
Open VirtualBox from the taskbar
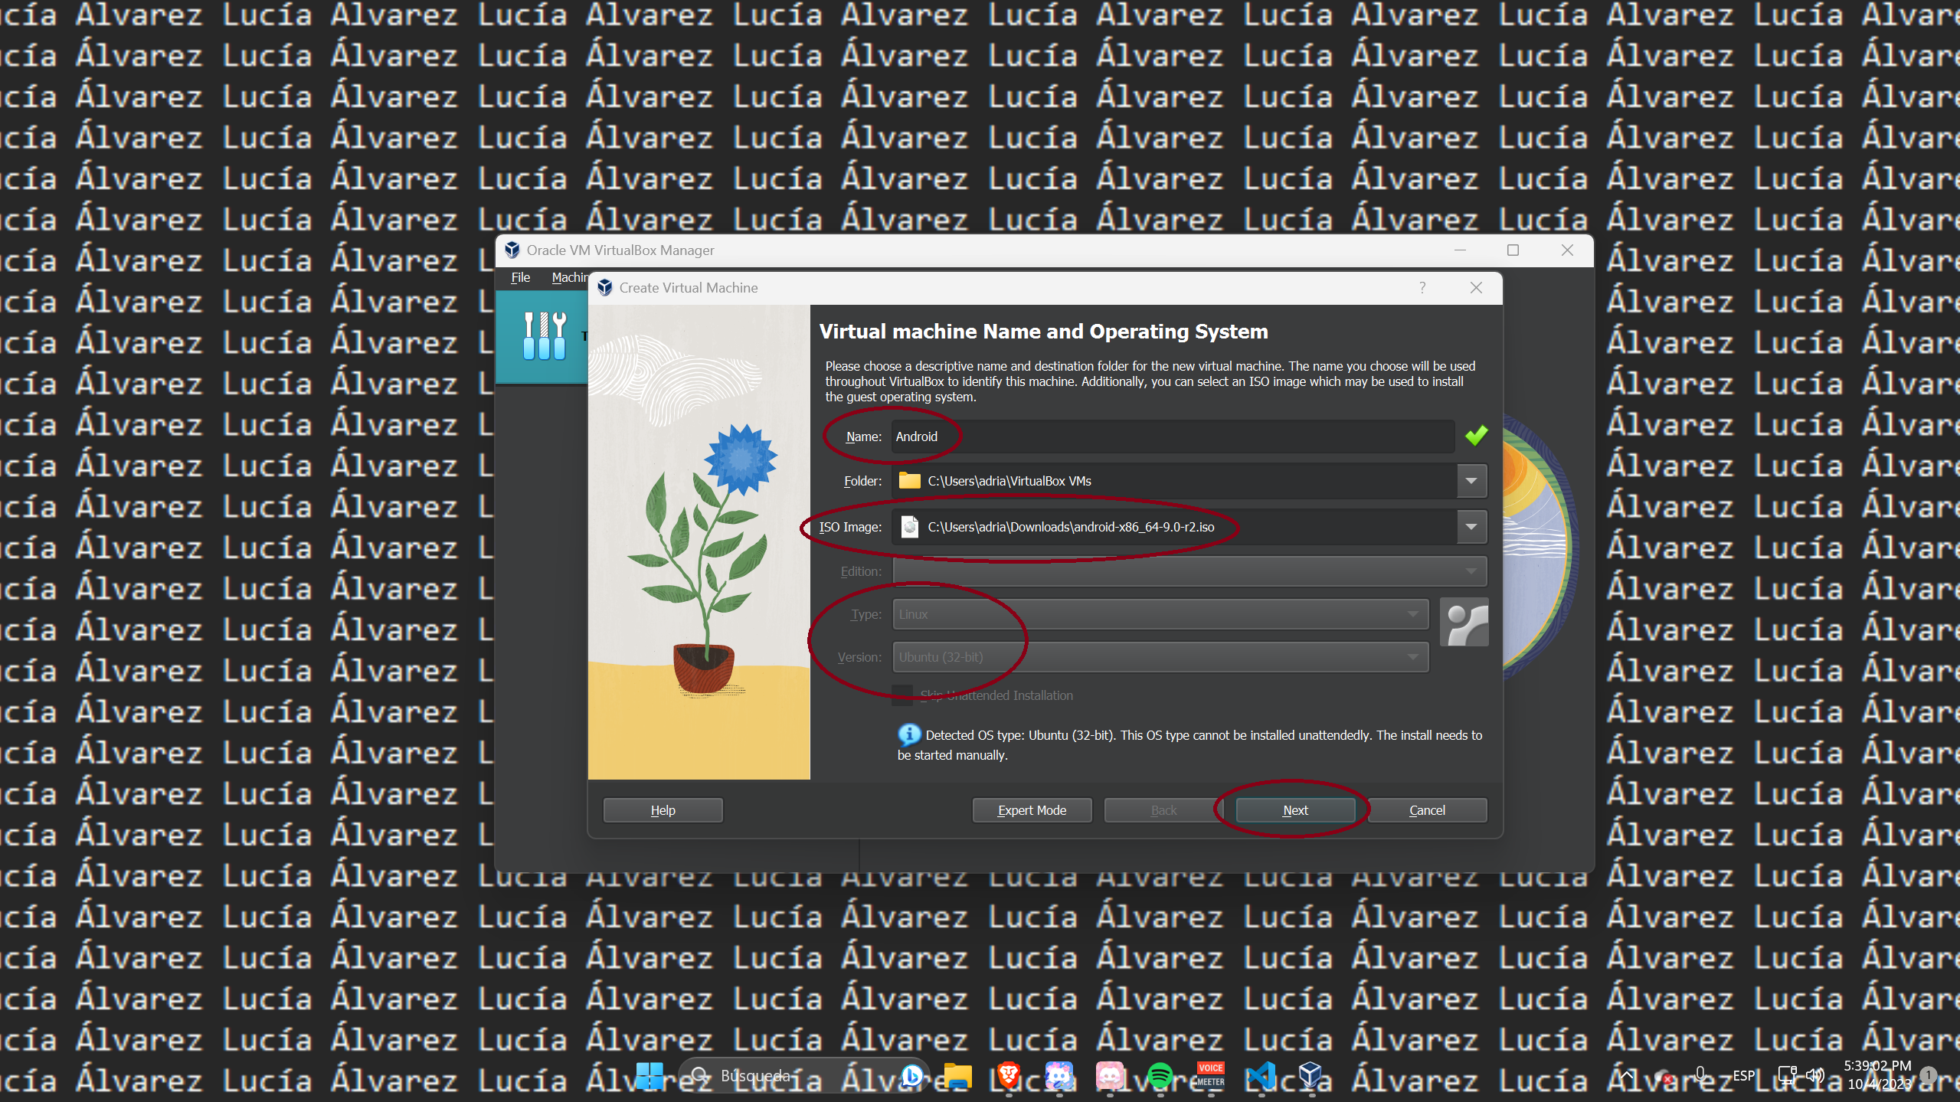(1311, 1075)
